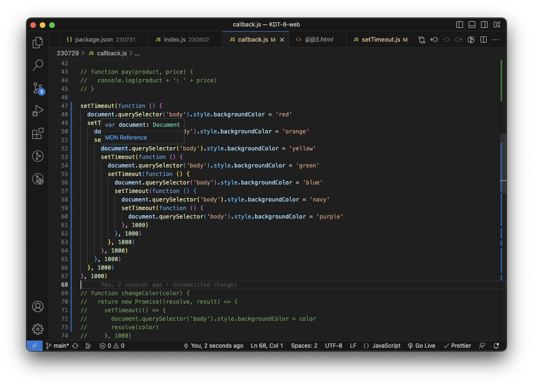
Task: Open the Accounts menu icon
Action: [x=38, y=307]
